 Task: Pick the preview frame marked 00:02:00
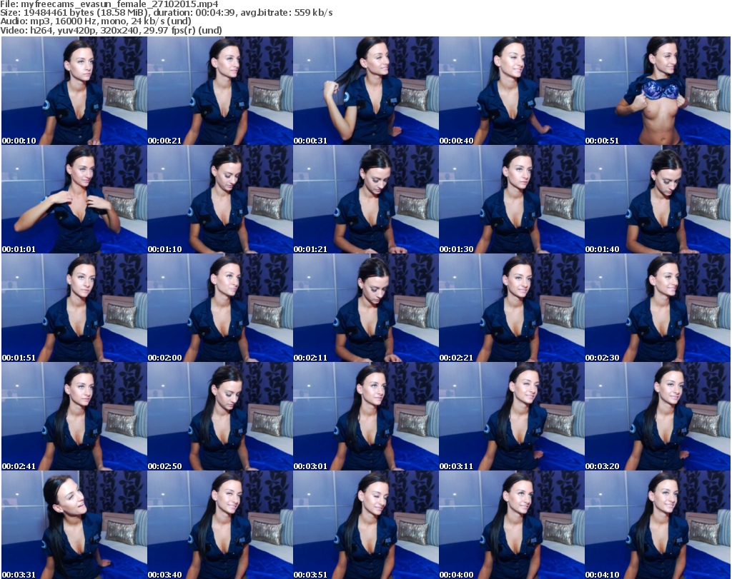[220, 308]
